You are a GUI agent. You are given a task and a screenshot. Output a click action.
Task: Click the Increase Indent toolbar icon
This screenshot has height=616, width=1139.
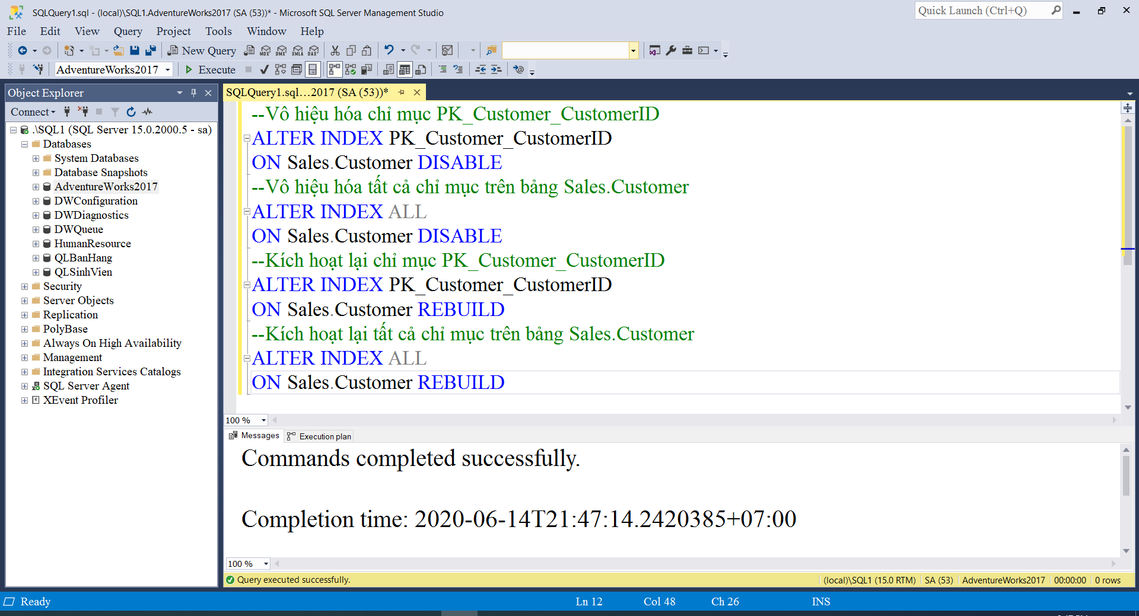point(496,70)
